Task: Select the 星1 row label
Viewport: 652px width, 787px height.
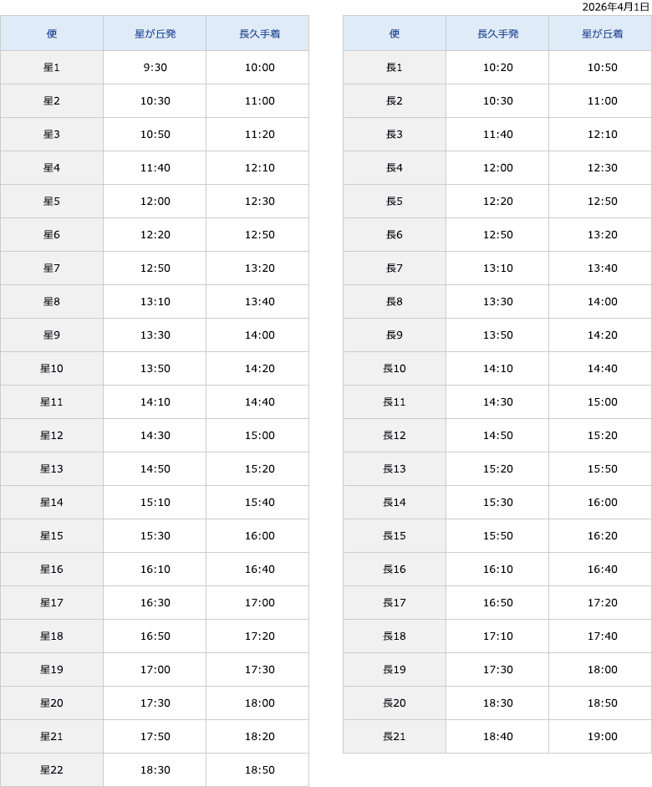Action: [52, 68]
